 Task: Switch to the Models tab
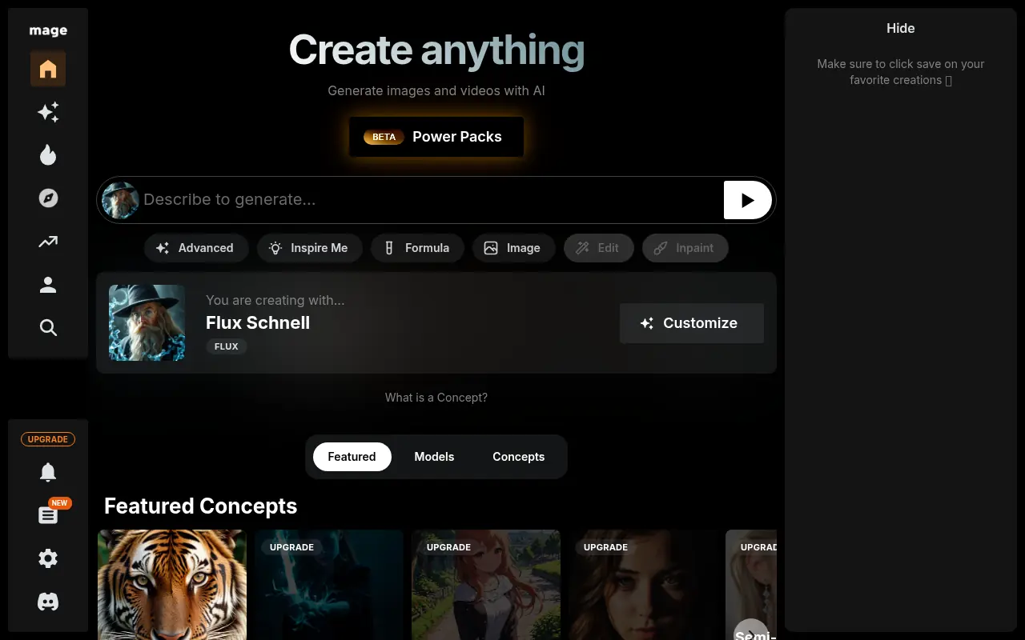pyautogui.click(x=434, y=457)
